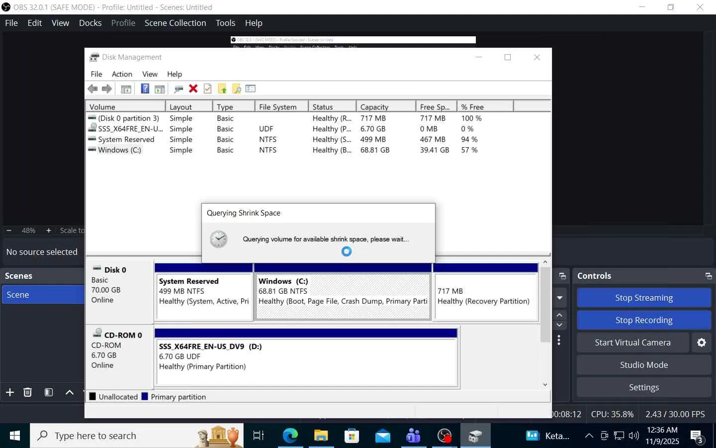The image size is (716, 448).
Task: Open the Docks menu in OBS
Action: 90,23
